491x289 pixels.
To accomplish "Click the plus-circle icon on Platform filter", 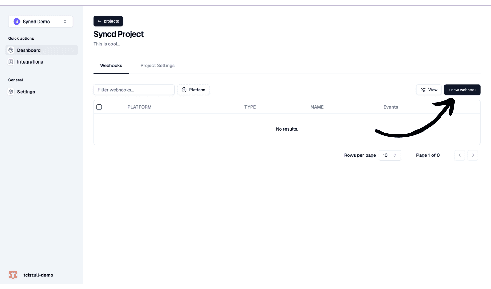I will (x=184, y=90).
